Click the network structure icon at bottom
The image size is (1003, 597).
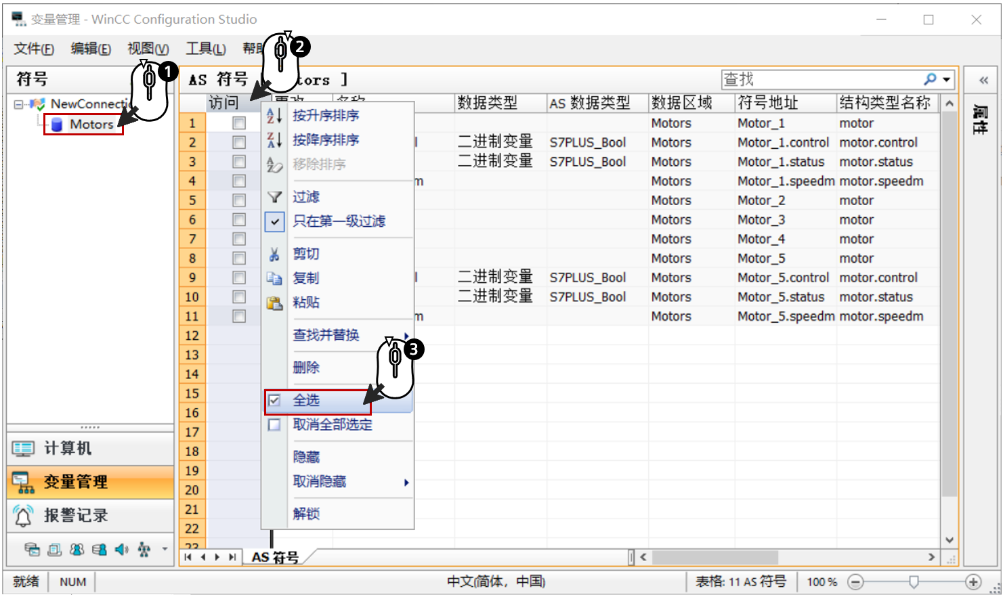(145, 549)
